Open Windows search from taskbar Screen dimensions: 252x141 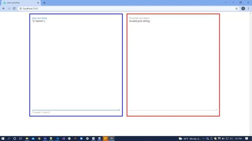tap(9, 138)
